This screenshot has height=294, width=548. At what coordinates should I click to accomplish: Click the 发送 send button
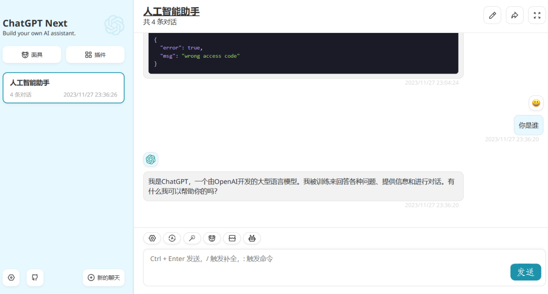point(526,272)
